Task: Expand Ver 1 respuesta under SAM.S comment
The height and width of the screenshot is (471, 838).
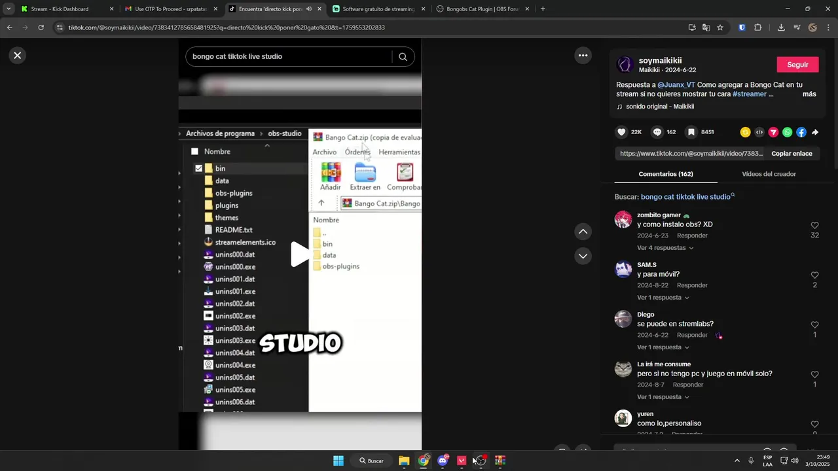Action: coord(663,298)
